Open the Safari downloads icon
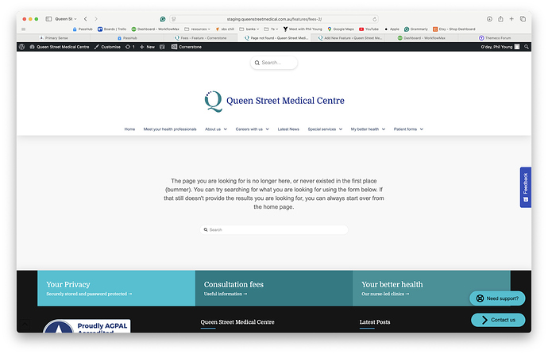The height and width of the screenshot is (354, 548). (489, 18)
